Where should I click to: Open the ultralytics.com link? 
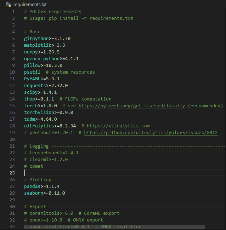[118, 126]
